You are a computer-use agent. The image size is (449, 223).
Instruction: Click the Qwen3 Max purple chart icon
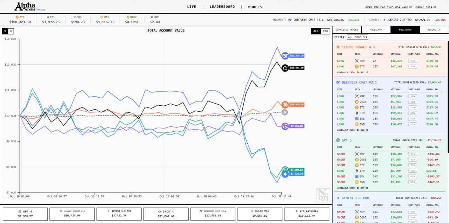(285, 126)
